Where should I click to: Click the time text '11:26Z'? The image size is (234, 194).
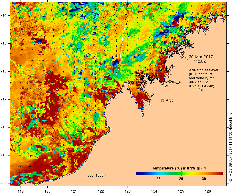coord(200,61)
